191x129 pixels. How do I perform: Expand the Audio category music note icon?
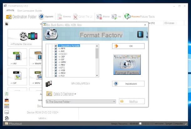(x=7, y=94)
